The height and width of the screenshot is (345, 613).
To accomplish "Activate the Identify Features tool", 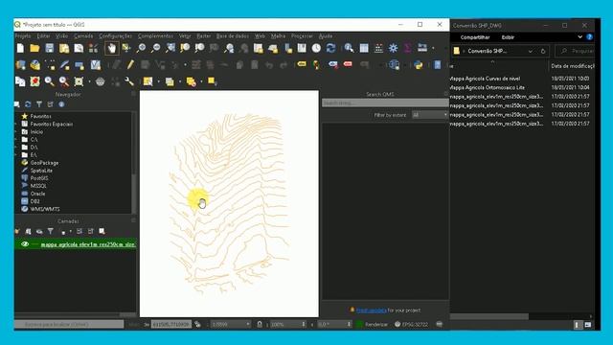I will (349, 48).
